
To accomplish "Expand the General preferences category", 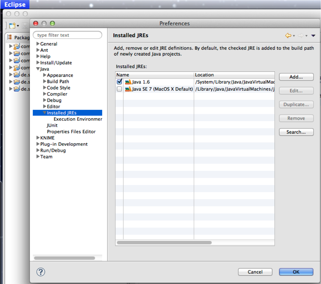I will point(38,44).
